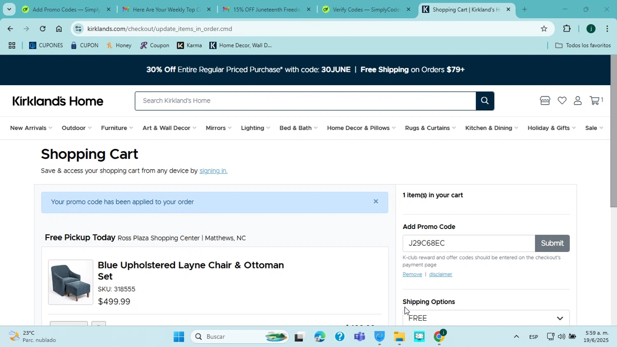Open the Shipping Options FREE dropdown
This screenshot has width=617, height=347.
[486, 318]
